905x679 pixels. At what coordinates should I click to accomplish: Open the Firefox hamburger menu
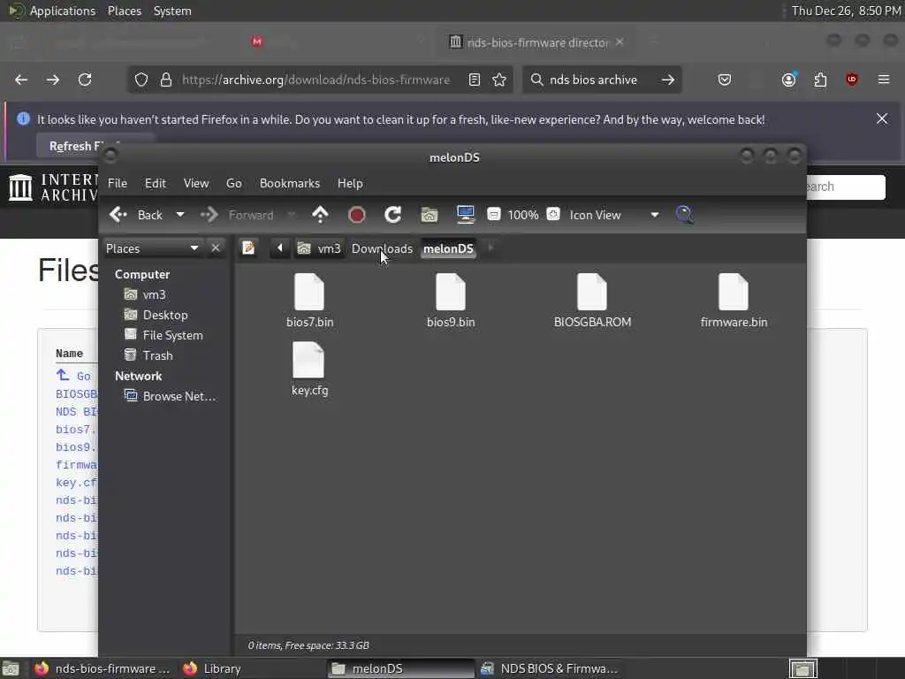(x=884, y=80)
